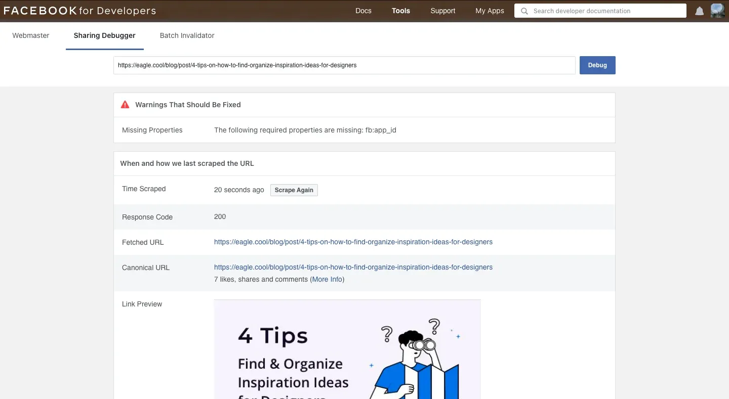The width and height of the screenshot is (729, 399).
Task: Switch to the Batch Invalidator tab
Action: click(x=187, y=35)
